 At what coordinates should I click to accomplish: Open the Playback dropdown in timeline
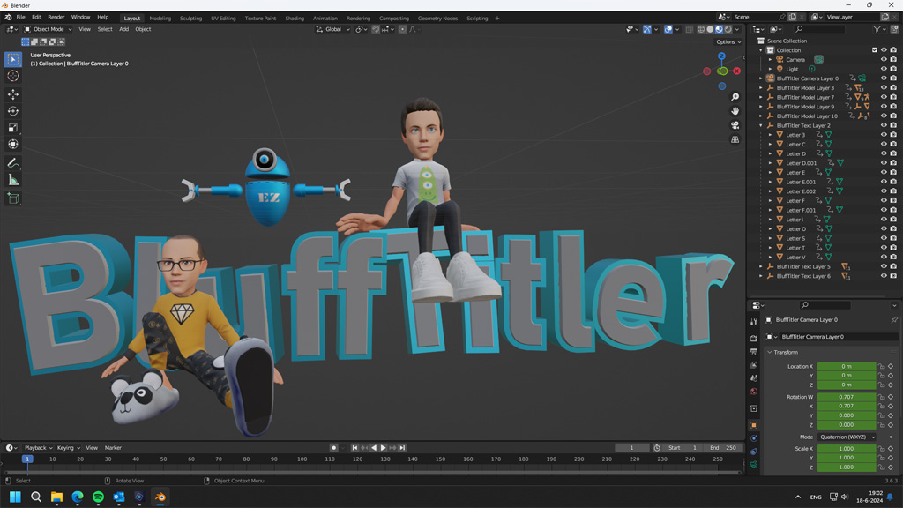coord(38,447)
